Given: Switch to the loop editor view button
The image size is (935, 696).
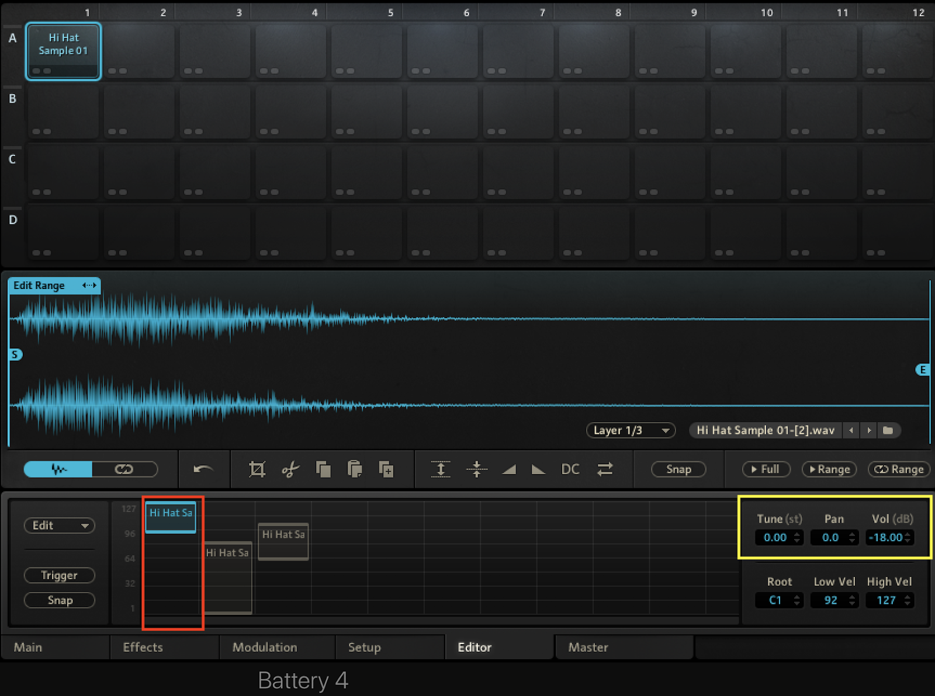Looking at the screenshot, I should (124, 469).
